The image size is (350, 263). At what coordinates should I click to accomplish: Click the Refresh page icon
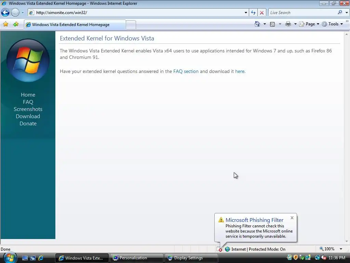click(253, 13)
